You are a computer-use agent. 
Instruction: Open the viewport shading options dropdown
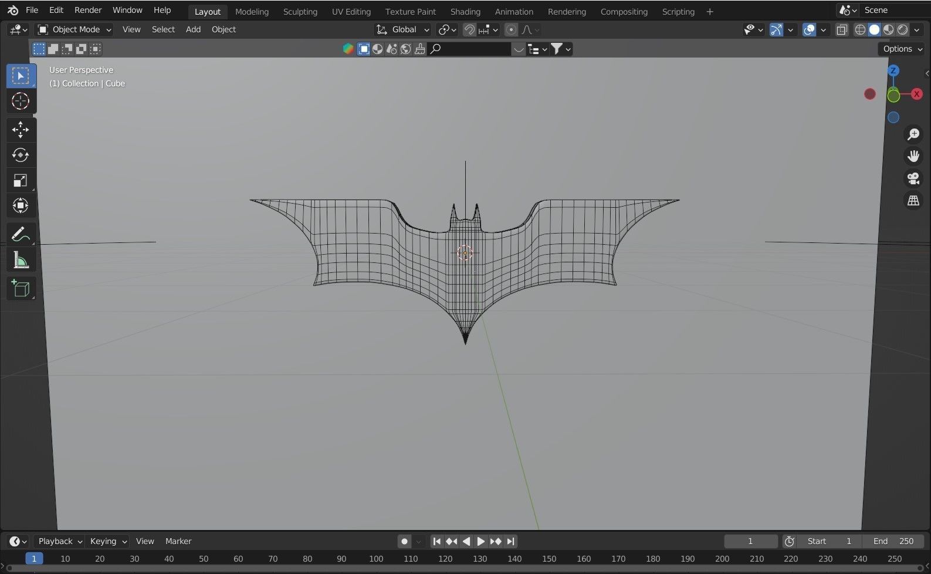pyautogui.click(x=917, y=29)
